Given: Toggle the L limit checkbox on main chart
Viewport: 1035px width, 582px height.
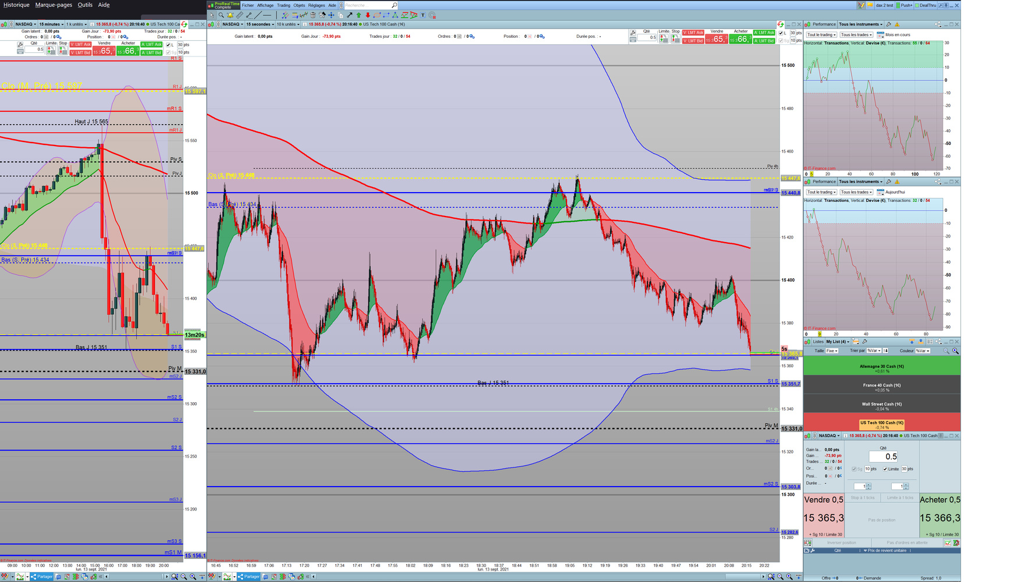Looking at the screenshot, I should point(781,33).
